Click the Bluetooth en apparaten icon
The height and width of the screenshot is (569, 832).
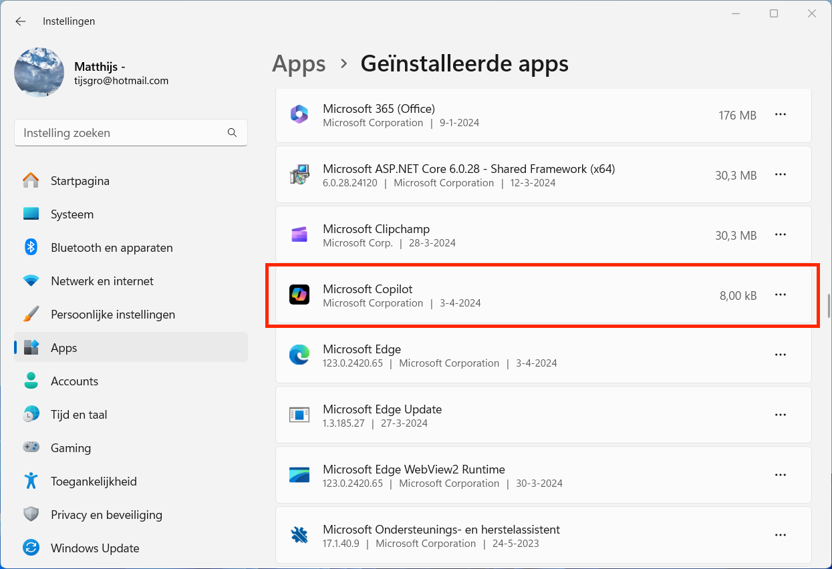(31, 247)
